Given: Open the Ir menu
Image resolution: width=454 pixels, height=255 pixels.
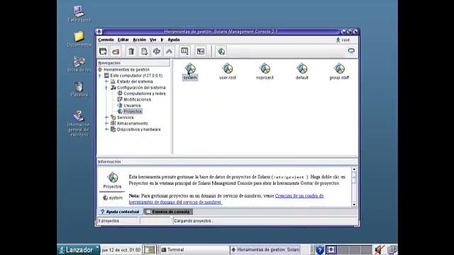Looking at the screenshot, I should pos(162,40).
